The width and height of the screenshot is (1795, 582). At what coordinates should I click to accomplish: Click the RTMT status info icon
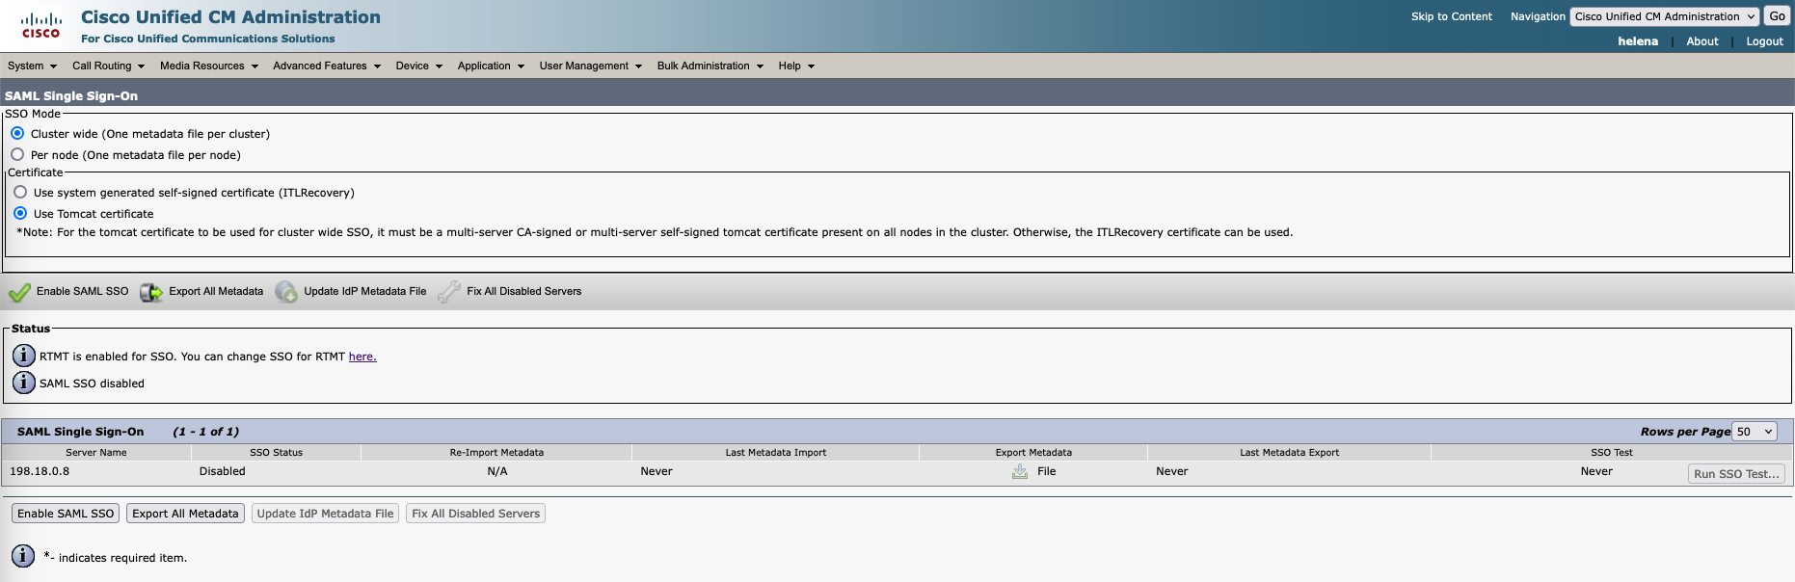click(24, 356)
